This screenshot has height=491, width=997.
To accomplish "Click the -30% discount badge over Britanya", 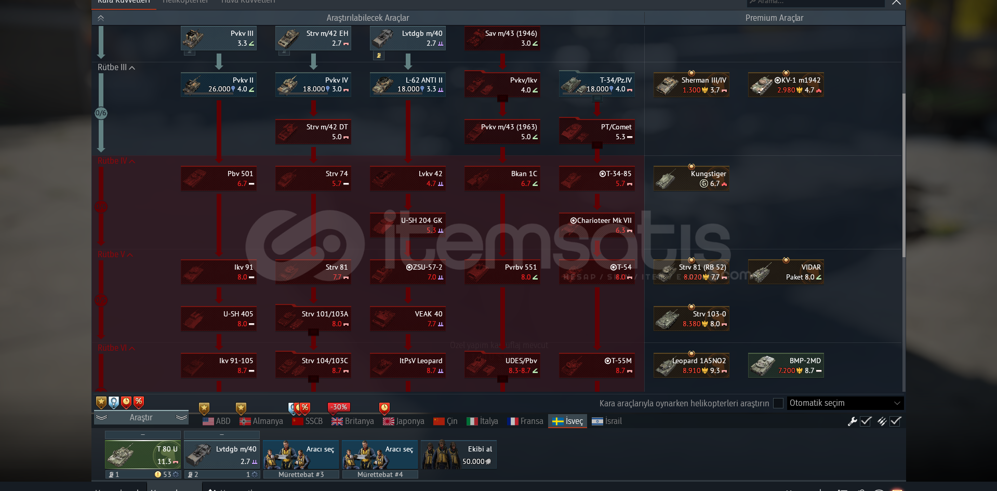I will [340, 407].
